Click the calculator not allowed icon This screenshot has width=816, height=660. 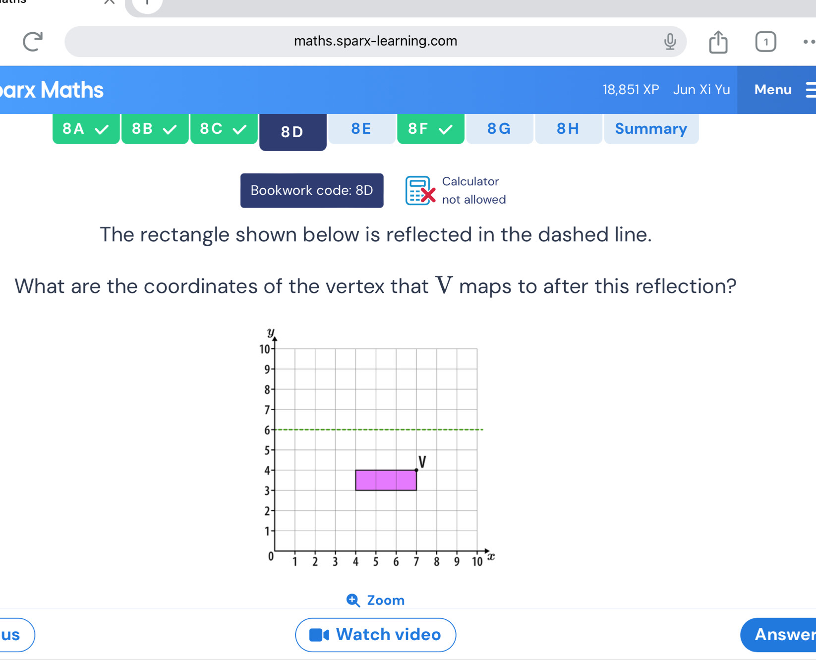420,191
